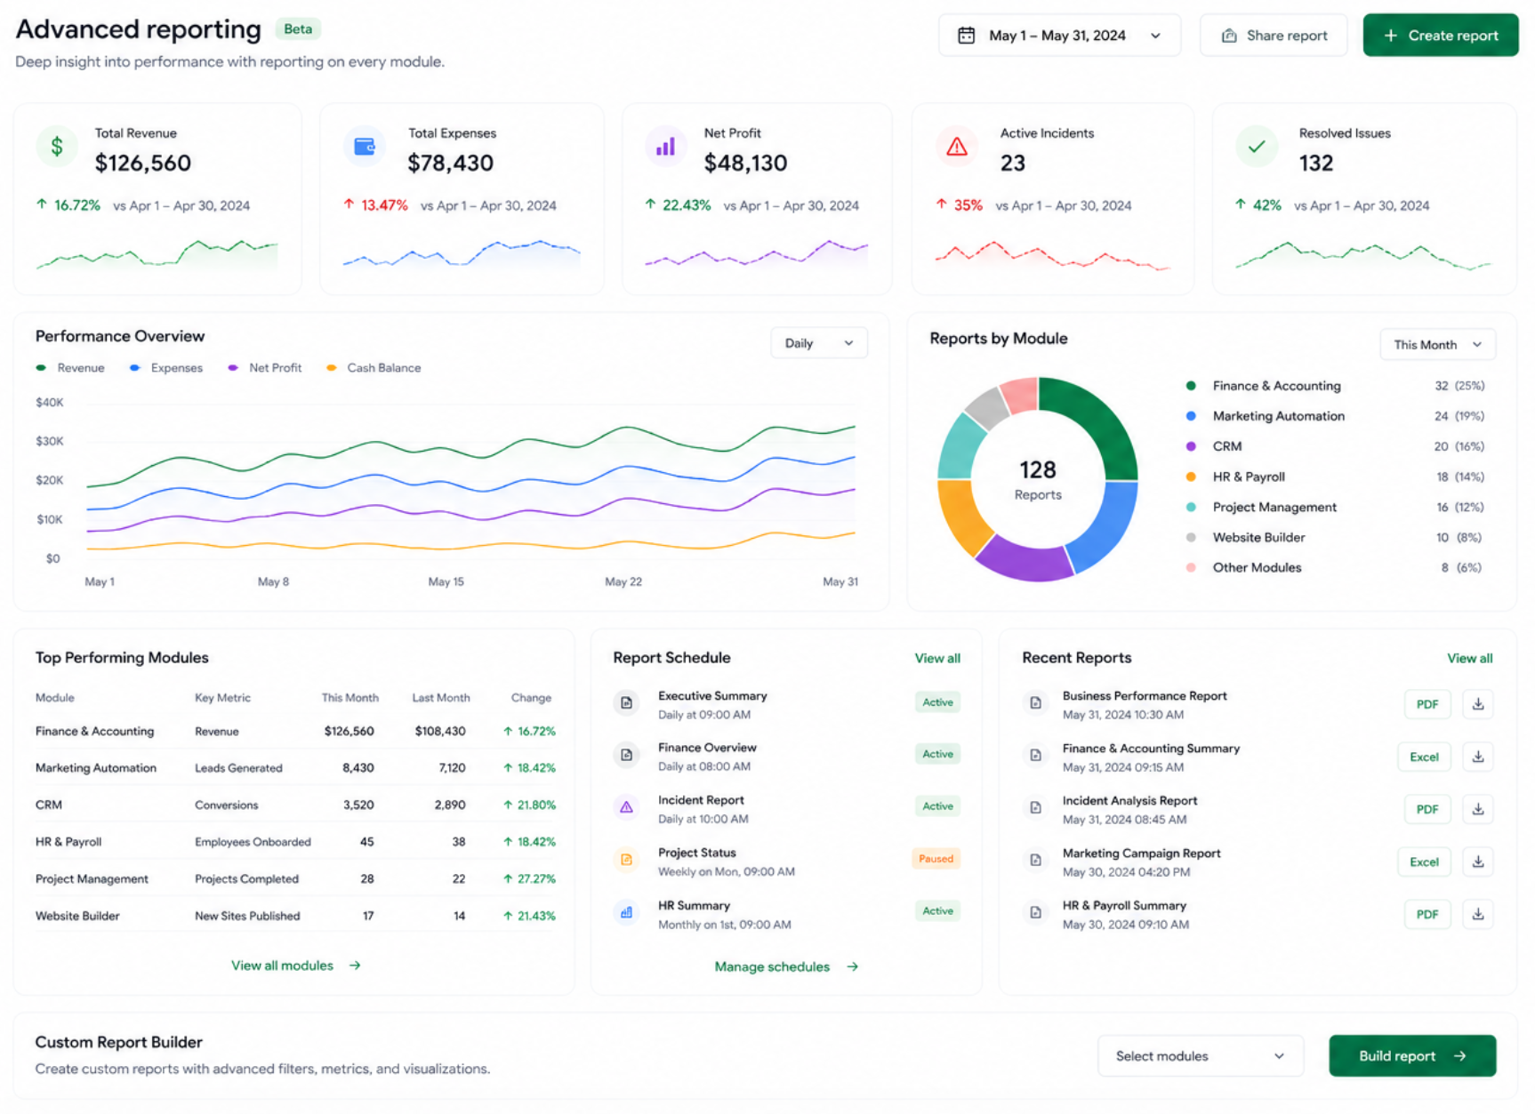Click the Active Incidents warning triangle icon
The width and height of the screenshot is (1535, 1114).
click(x=957, y=147)
